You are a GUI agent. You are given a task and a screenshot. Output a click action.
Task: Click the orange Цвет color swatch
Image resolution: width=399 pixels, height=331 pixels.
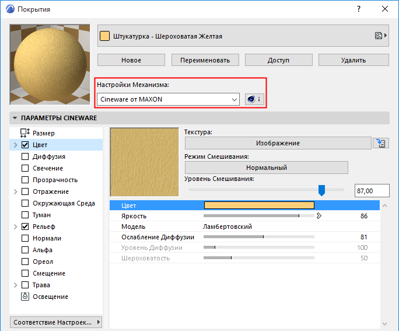click(259, 205)
